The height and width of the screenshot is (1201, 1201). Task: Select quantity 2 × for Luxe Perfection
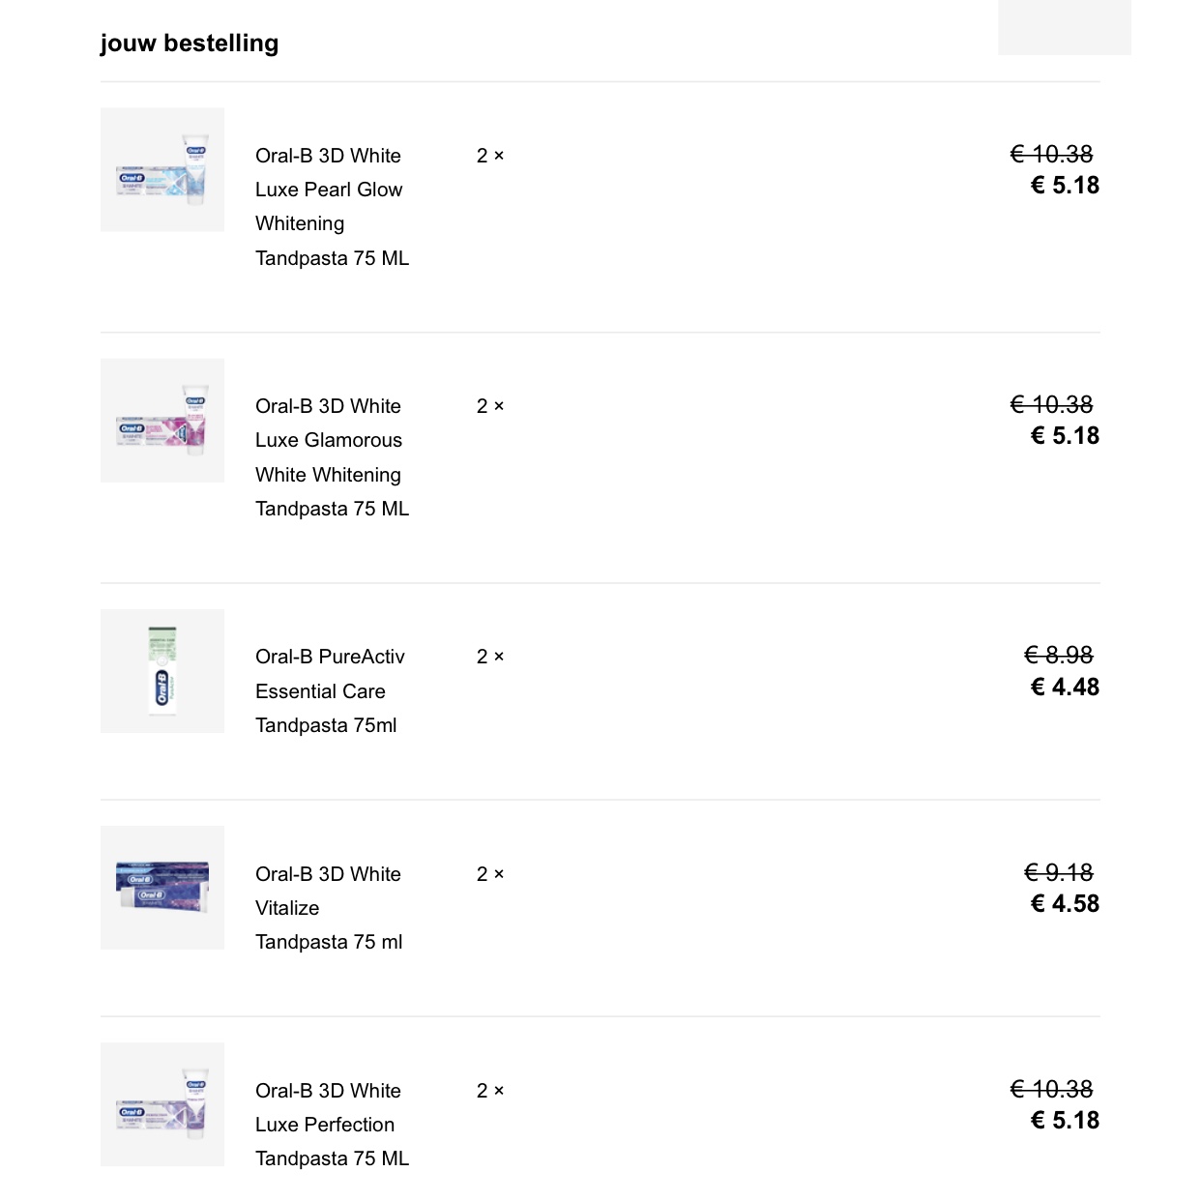[490, 1091]
